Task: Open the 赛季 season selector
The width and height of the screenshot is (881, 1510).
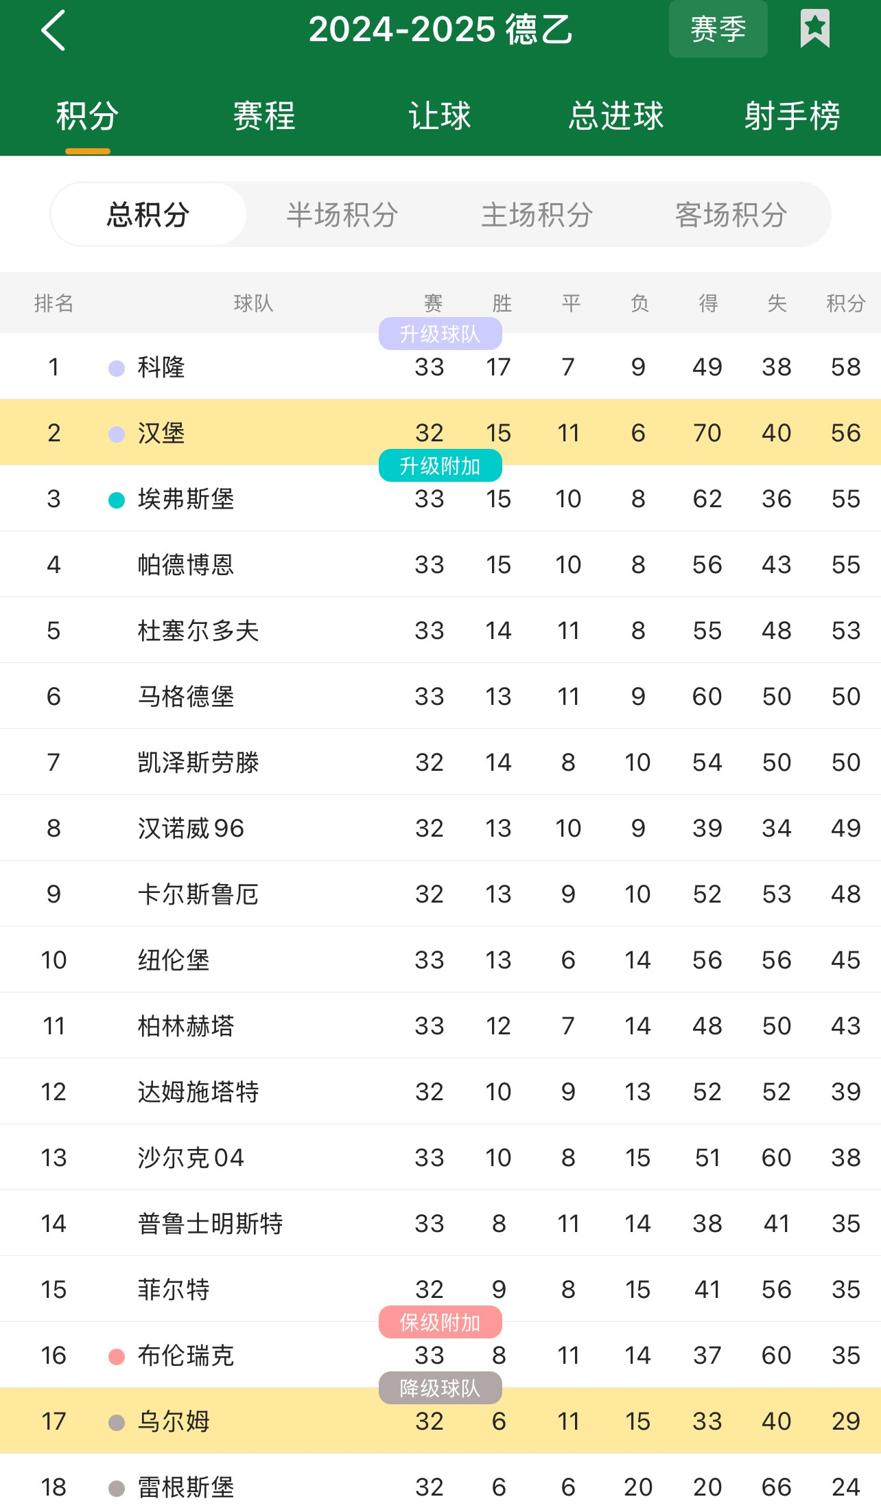Action: point(718,29)
